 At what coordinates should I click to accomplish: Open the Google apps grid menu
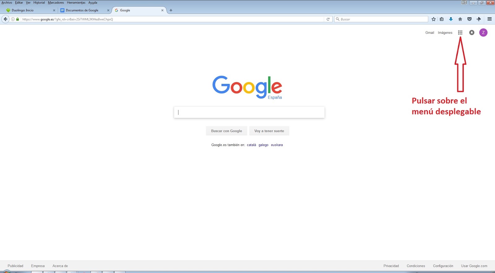(460, 32)
